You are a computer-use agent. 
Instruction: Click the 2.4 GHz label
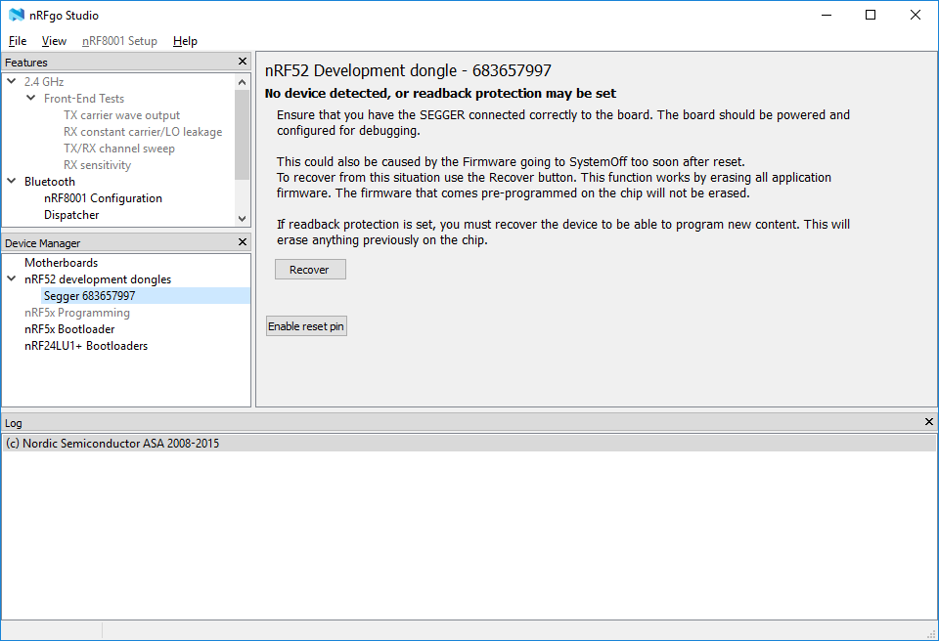coord(44,81)
